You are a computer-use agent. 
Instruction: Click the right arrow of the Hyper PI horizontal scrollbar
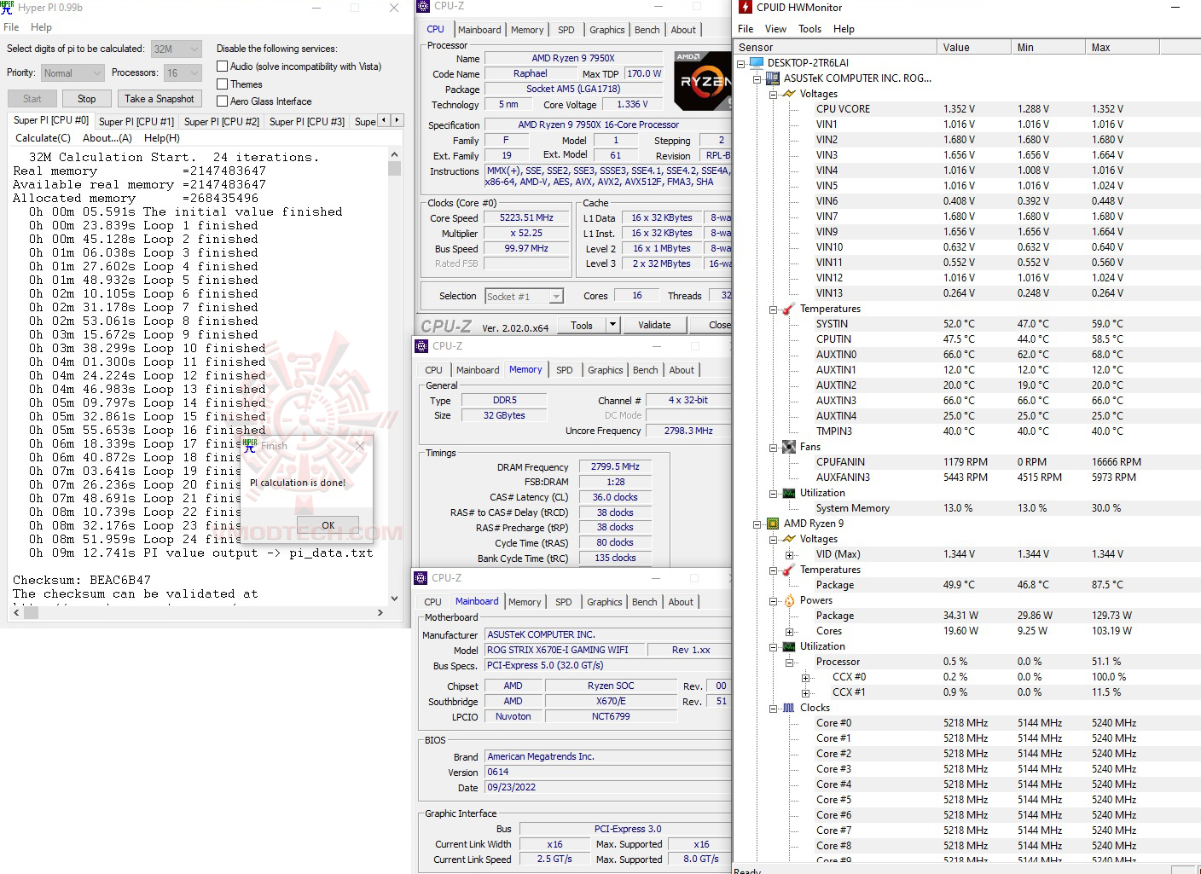380,612
